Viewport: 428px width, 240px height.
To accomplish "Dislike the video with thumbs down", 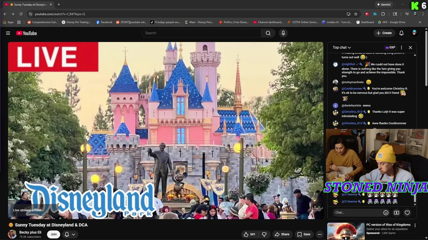I will (x=264, y=234).
